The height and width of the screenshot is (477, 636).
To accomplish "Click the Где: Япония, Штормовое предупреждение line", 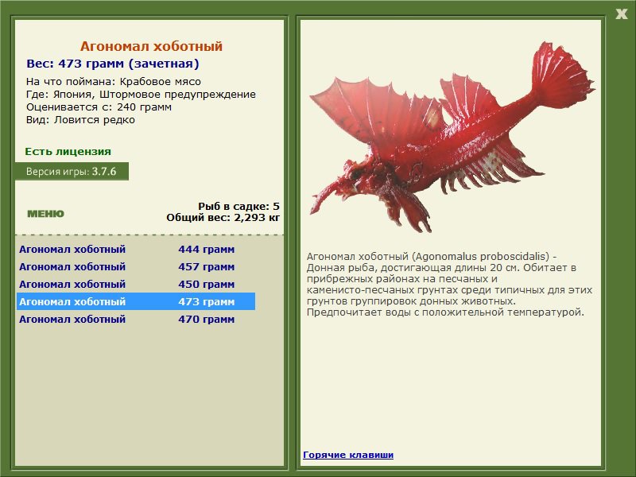I will 141,95.
